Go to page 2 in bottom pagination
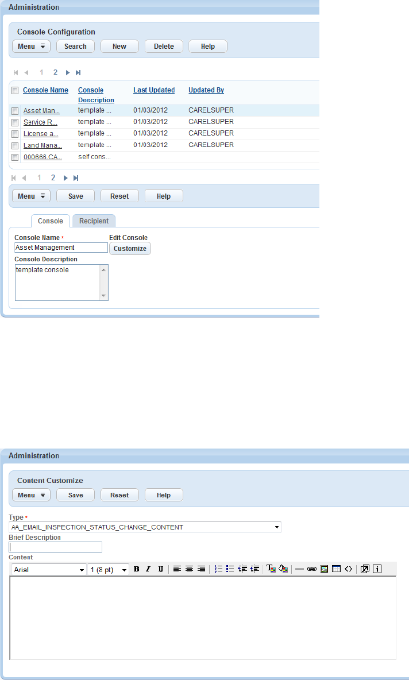The height and width of the screenshot is (680, 409). tap(53, 178)
